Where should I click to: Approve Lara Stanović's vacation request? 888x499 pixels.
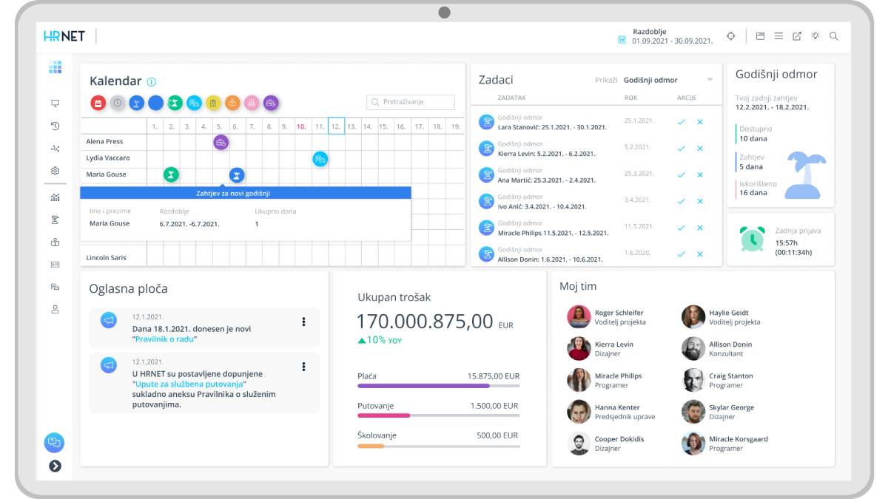coord(681,122)
